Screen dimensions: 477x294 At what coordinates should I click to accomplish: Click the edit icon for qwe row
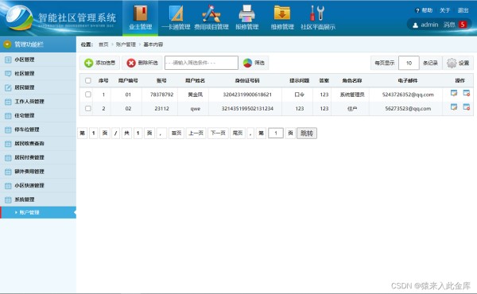pos(454,107)
